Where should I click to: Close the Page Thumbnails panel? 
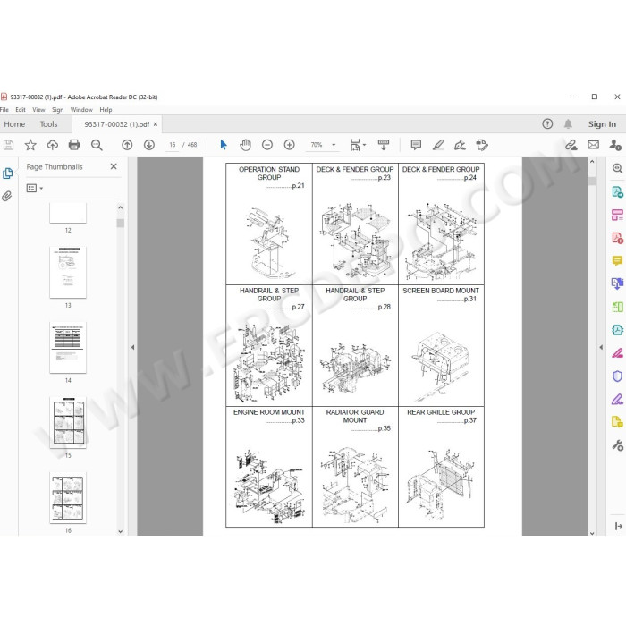tap(114, 166)
